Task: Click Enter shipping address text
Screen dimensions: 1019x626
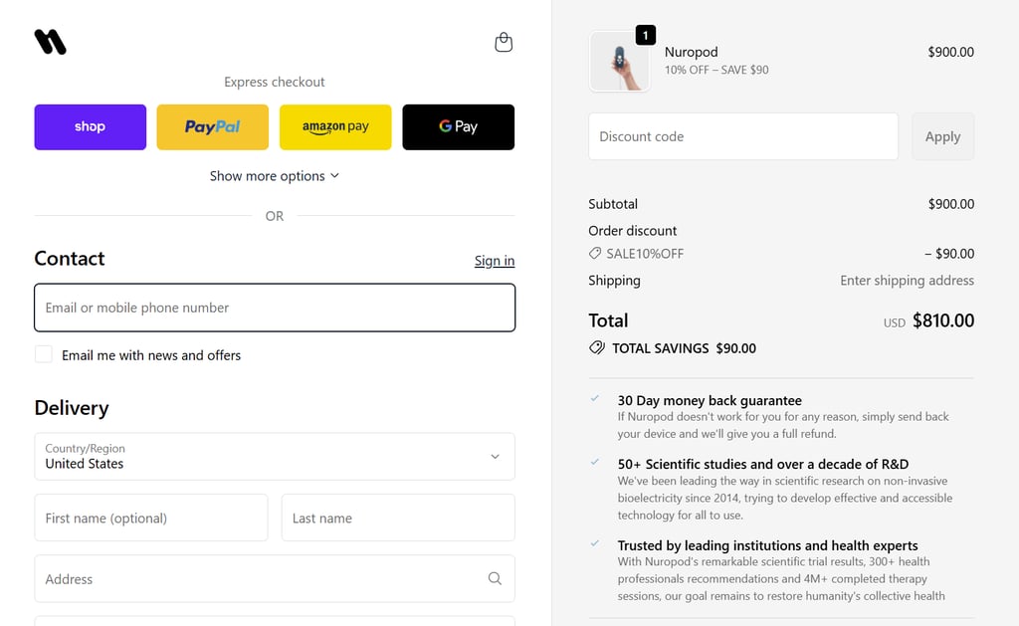Action: click(x=907, y=281)
